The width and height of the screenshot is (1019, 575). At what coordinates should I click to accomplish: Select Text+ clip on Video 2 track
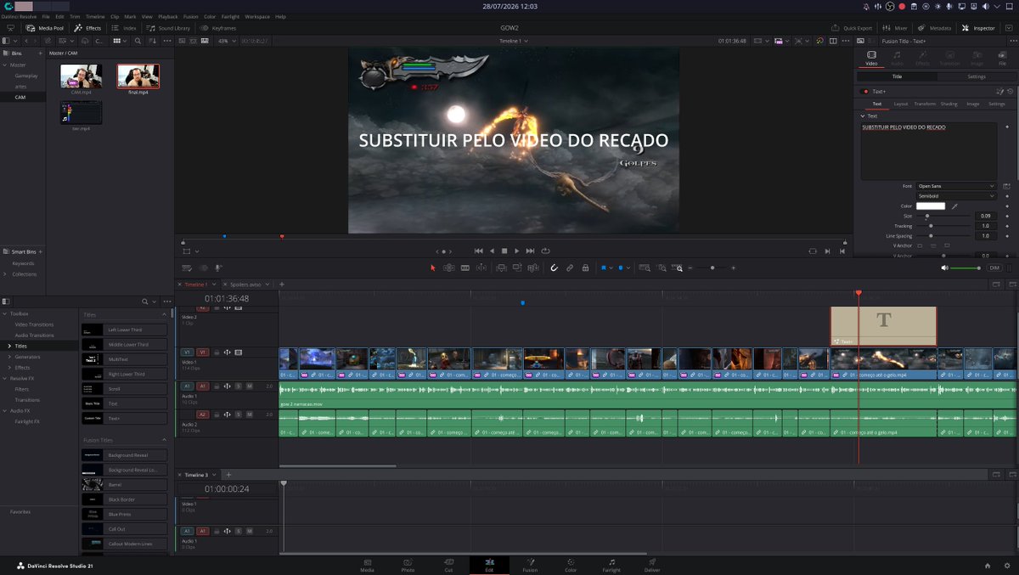coord(883,326)
